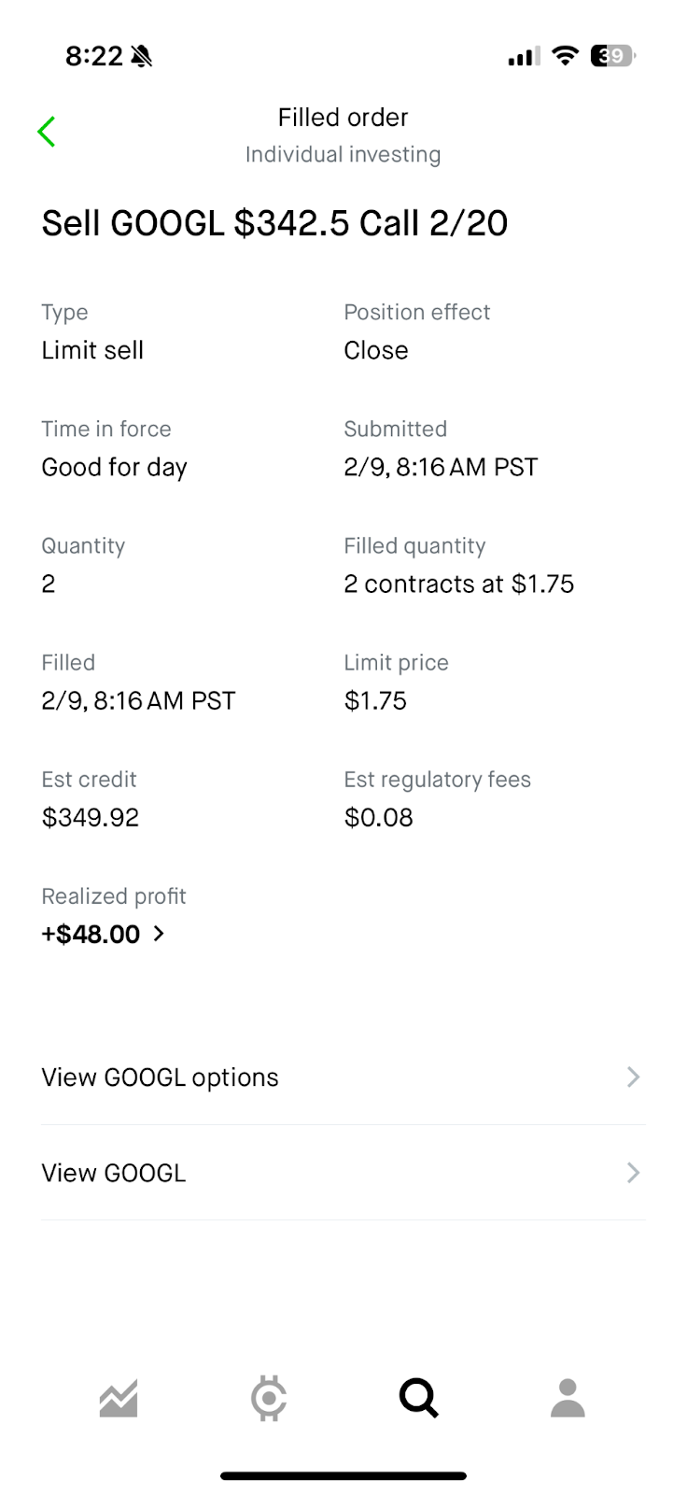Tap the Est credit $349.92 value
Screen dimensions: 687x1494
coord(91,818)
